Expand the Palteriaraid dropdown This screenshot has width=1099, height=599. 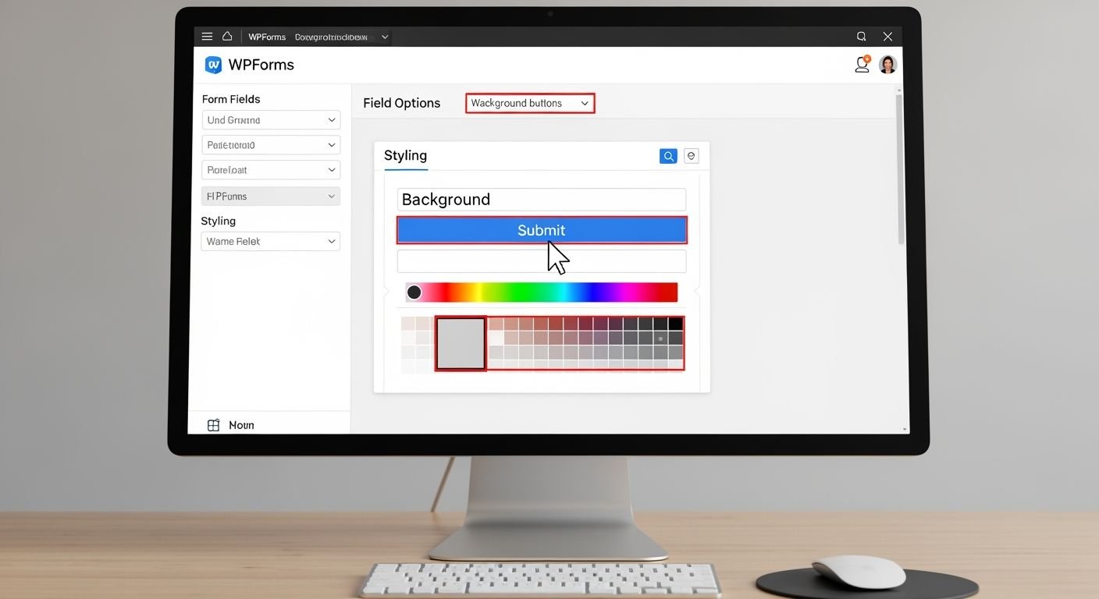271,145
